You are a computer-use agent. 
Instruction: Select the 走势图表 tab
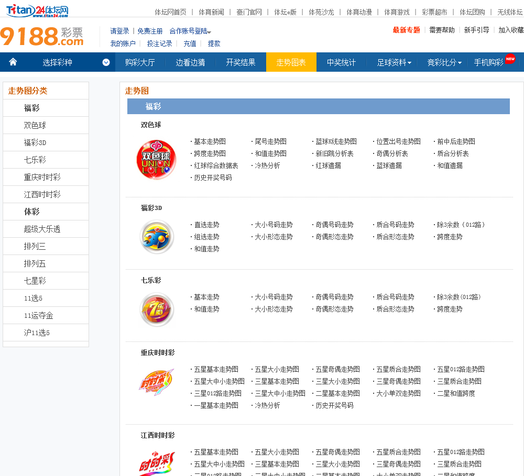coord(291,62)
